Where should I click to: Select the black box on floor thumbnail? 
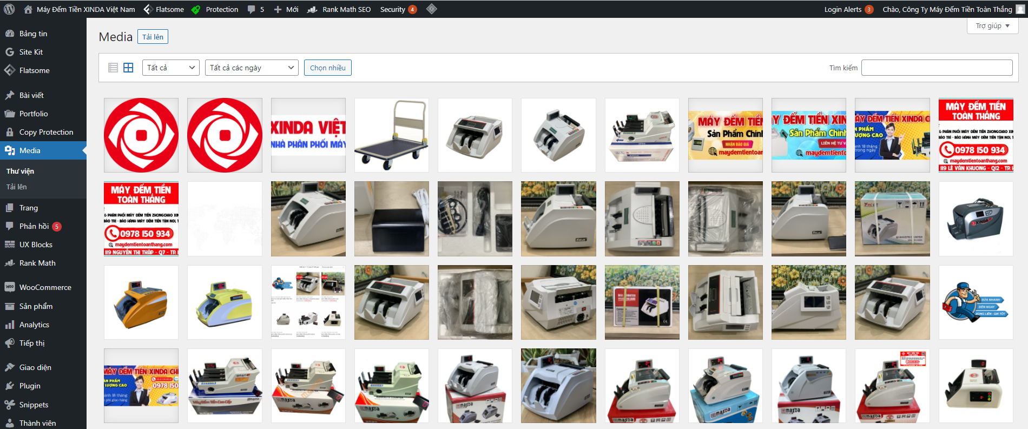(x=392, y=219)
